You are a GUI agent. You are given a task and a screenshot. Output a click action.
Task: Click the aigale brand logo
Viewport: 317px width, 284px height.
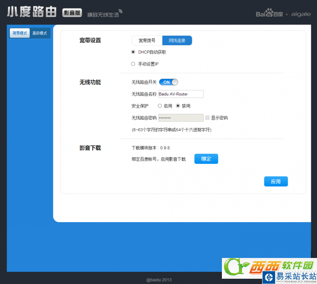coord(301,14)
